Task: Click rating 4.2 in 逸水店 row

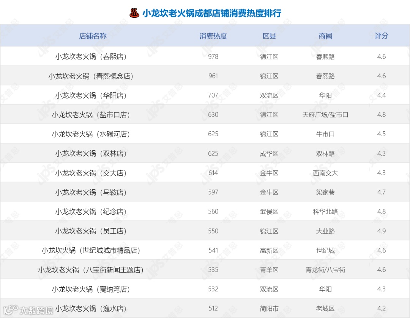Action: click(382, 309)
